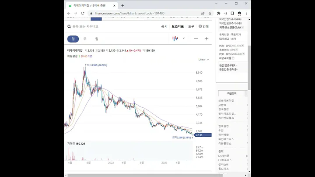This screenshot has height=177, width=315.
Task: Click help icon next to 외국인소진율(B/A)
Action: (242, 27)
